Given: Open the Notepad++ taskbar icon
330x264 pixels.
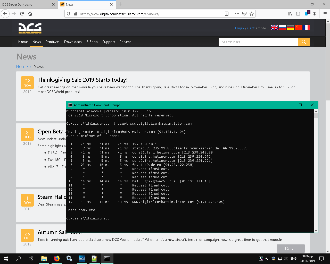Looking at the screenshot, I should pyautogui.click(x=94, y=259).
